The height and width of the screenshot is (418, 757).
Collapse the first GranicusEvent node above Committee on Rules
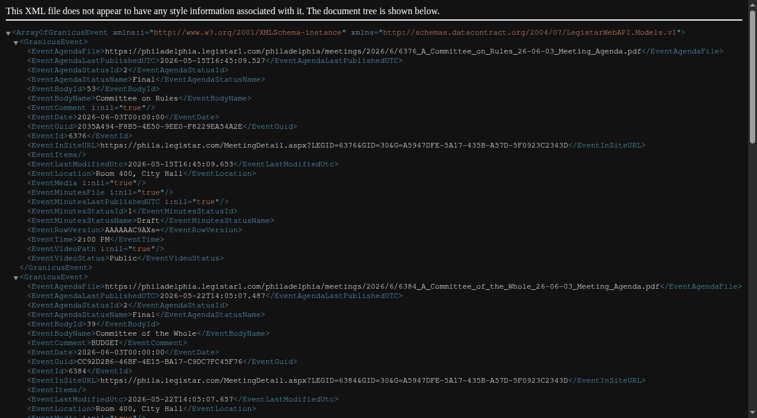coord(16,43)
